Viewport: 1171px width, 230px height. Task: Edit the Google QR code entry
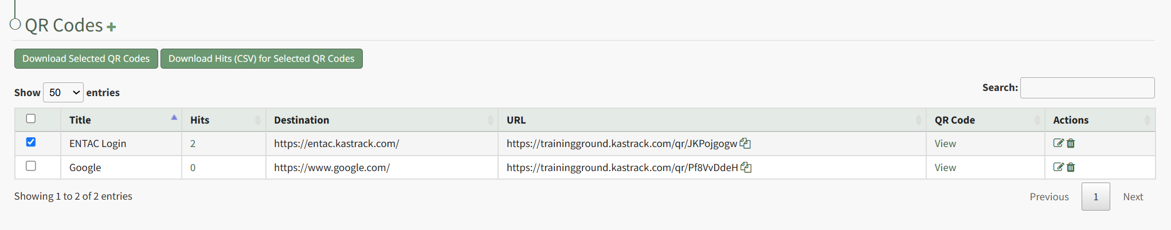1058,167
